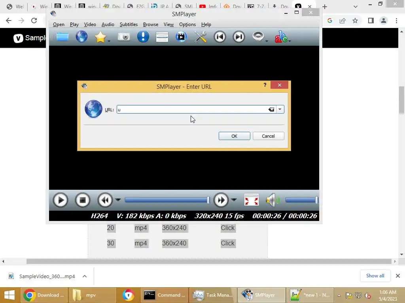Clear the URL field text
Viewport: 405px width, 303px height.
coord(271,110)
